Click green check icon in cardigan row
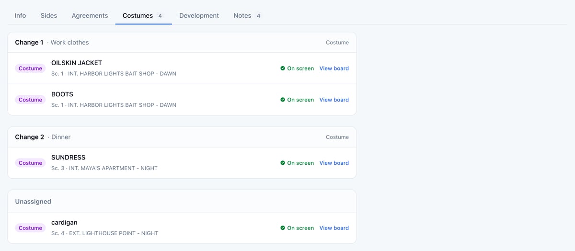The height and width of the screenshot is (251, 575). click(283, 228)
